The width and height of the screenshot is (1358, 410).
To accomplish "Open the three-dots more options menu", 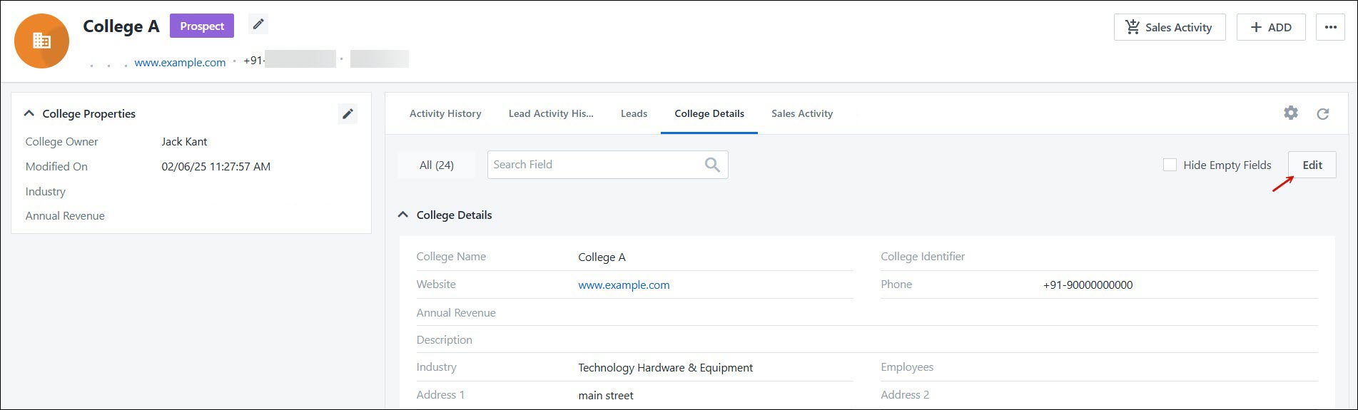I will (1330, 27).
